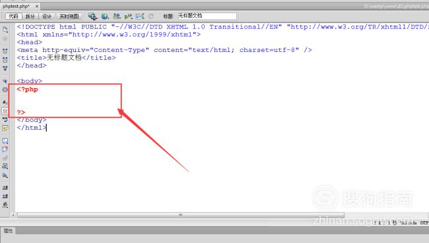Enable 实时视图 (Live View)
429x243 pixels.
click(69, 16)
